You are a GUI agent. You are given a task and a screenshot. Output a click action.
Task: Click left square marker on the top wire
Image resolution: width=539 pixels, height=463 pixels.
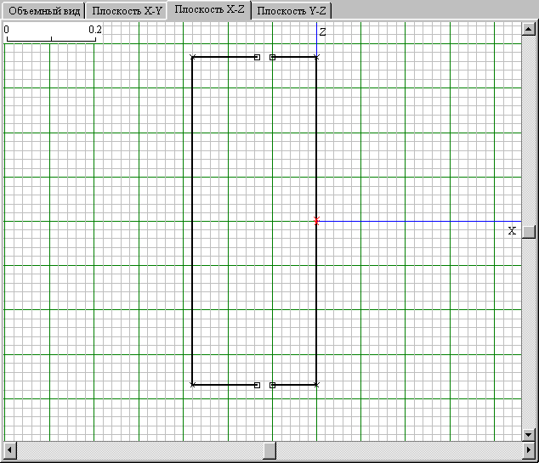(257, 57)
